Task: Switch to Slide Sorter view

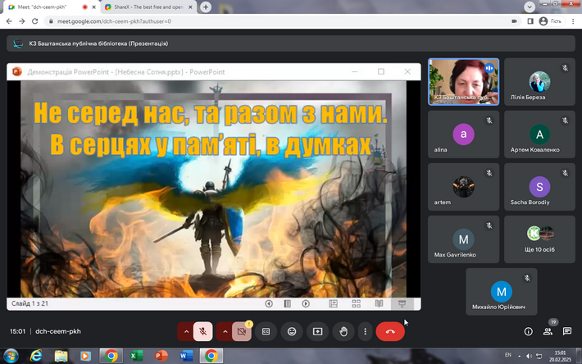Action: point(356,303)
